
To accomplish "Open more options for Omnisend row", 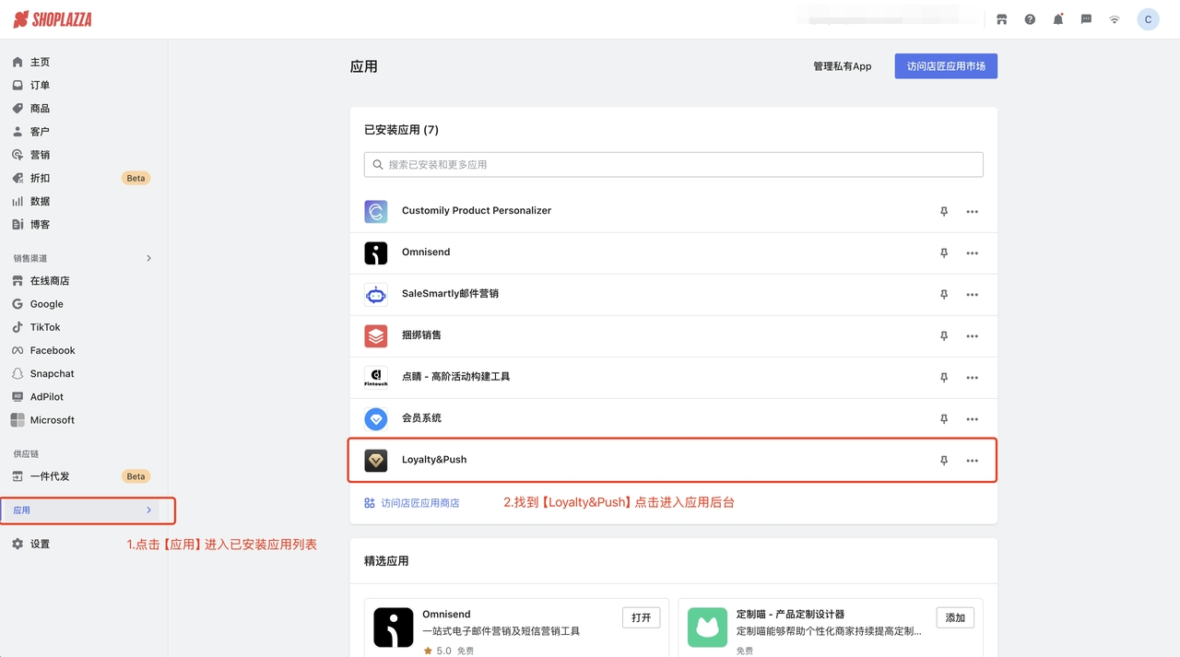I will pyautogui.click(x=973, y=253).
